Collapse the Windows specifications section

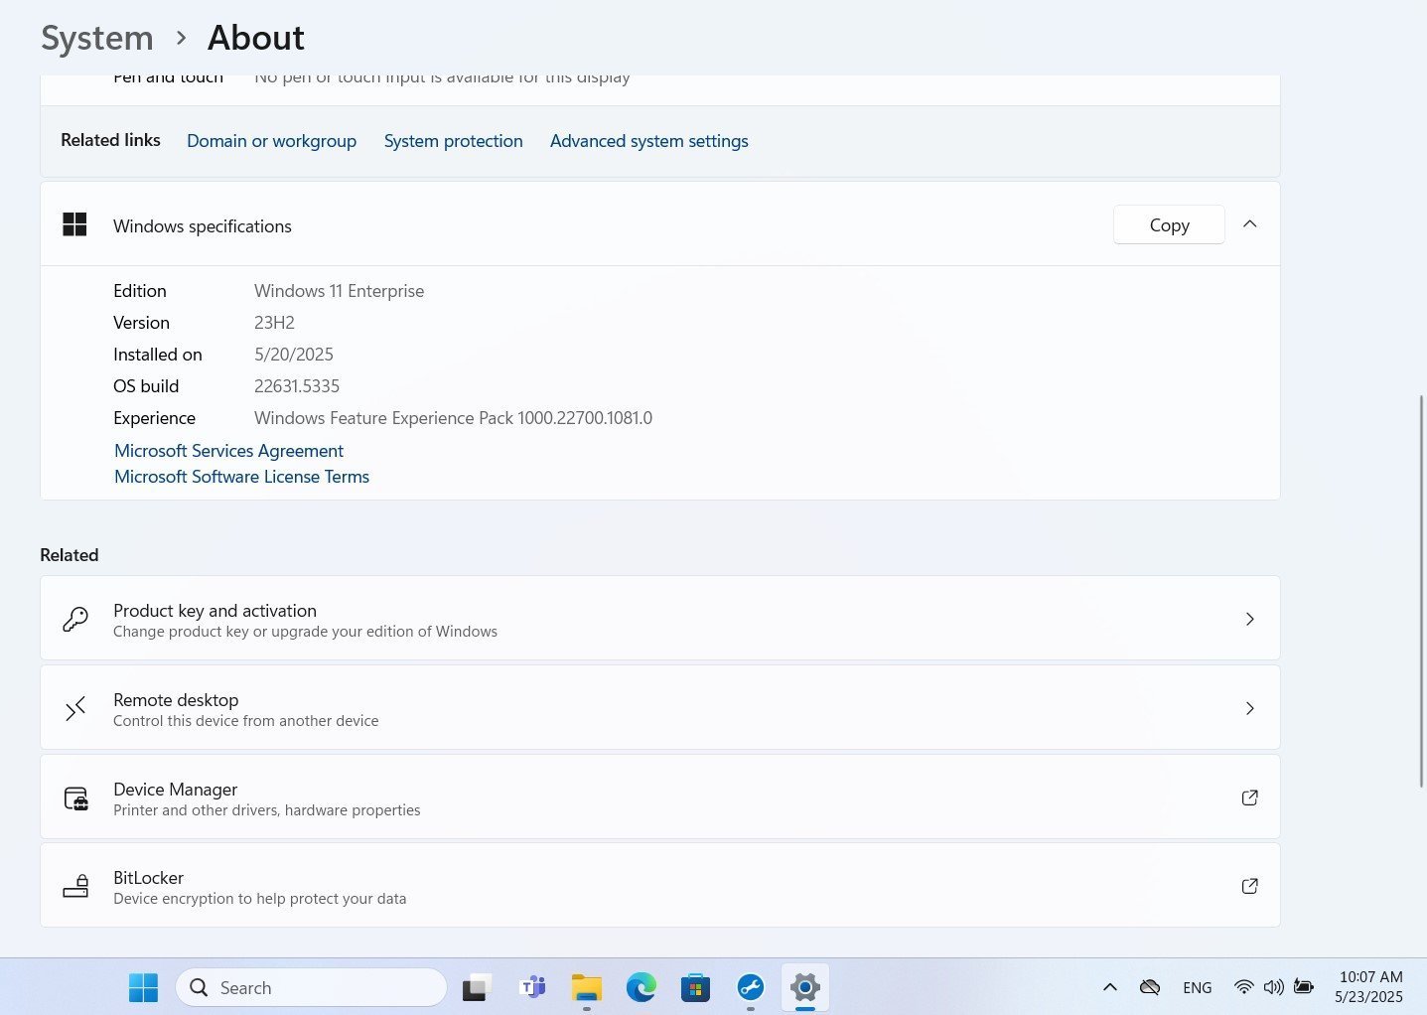(1250, 224)
